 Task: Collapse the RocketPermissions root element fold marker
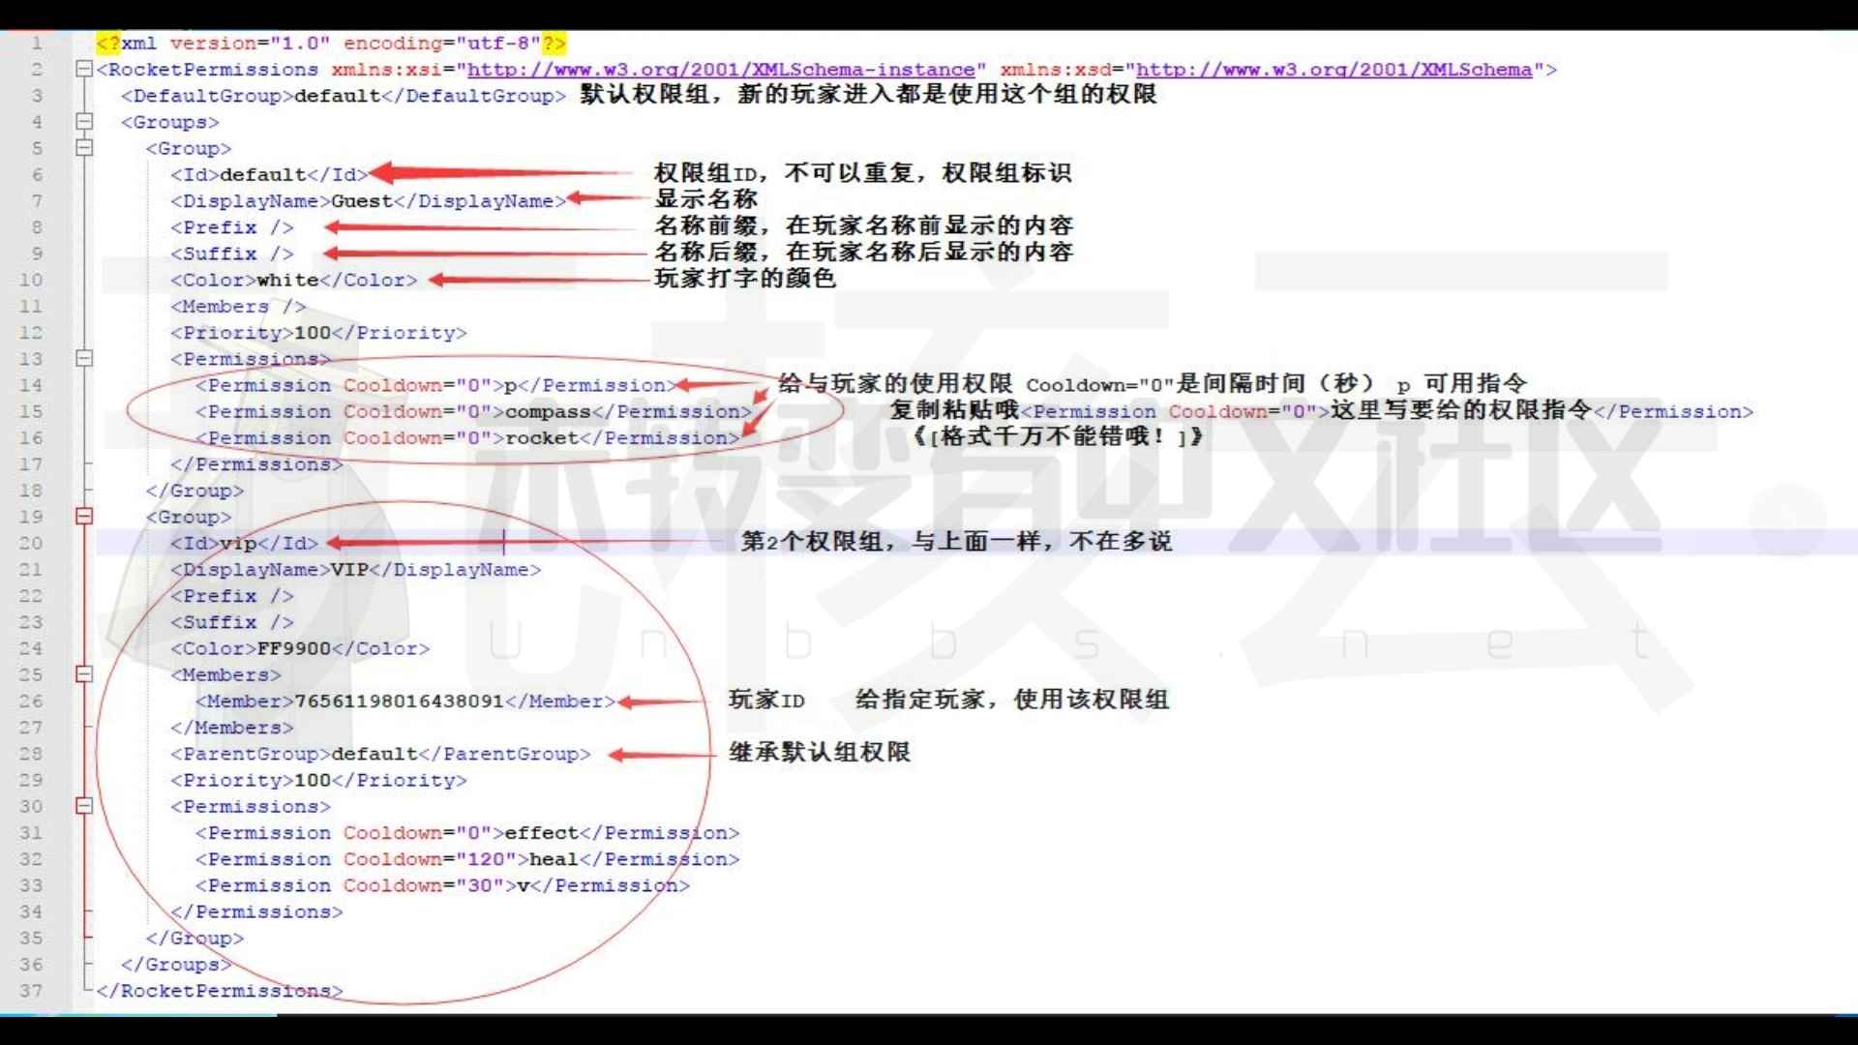pyautogui.click(x=85, y=70)
